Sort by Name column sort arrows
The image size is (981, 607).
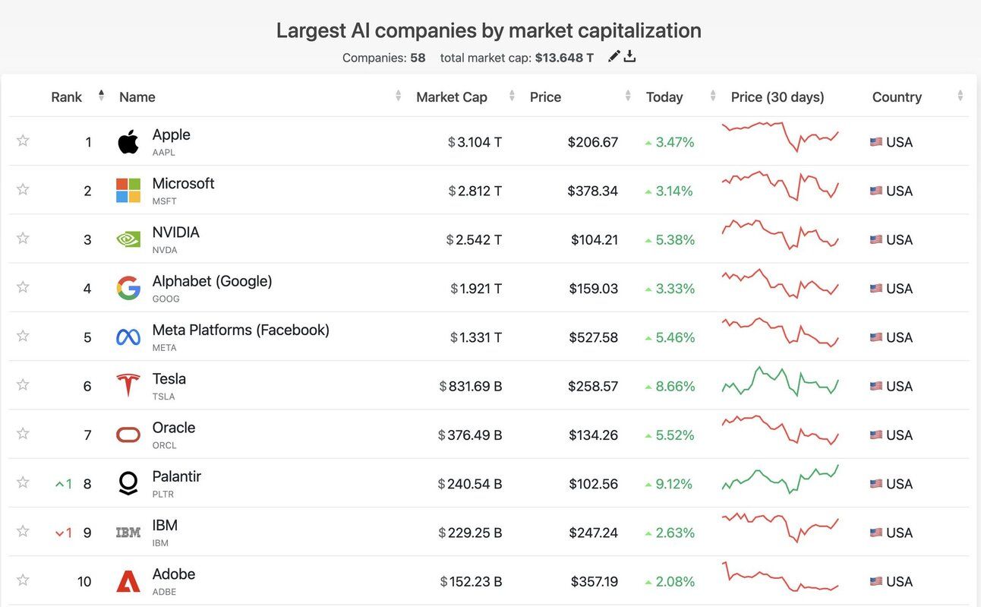point(398,96)
